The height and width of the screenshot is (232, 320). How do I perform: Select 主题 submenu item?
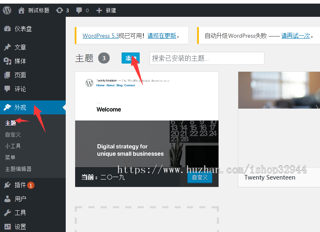point(11,123)
